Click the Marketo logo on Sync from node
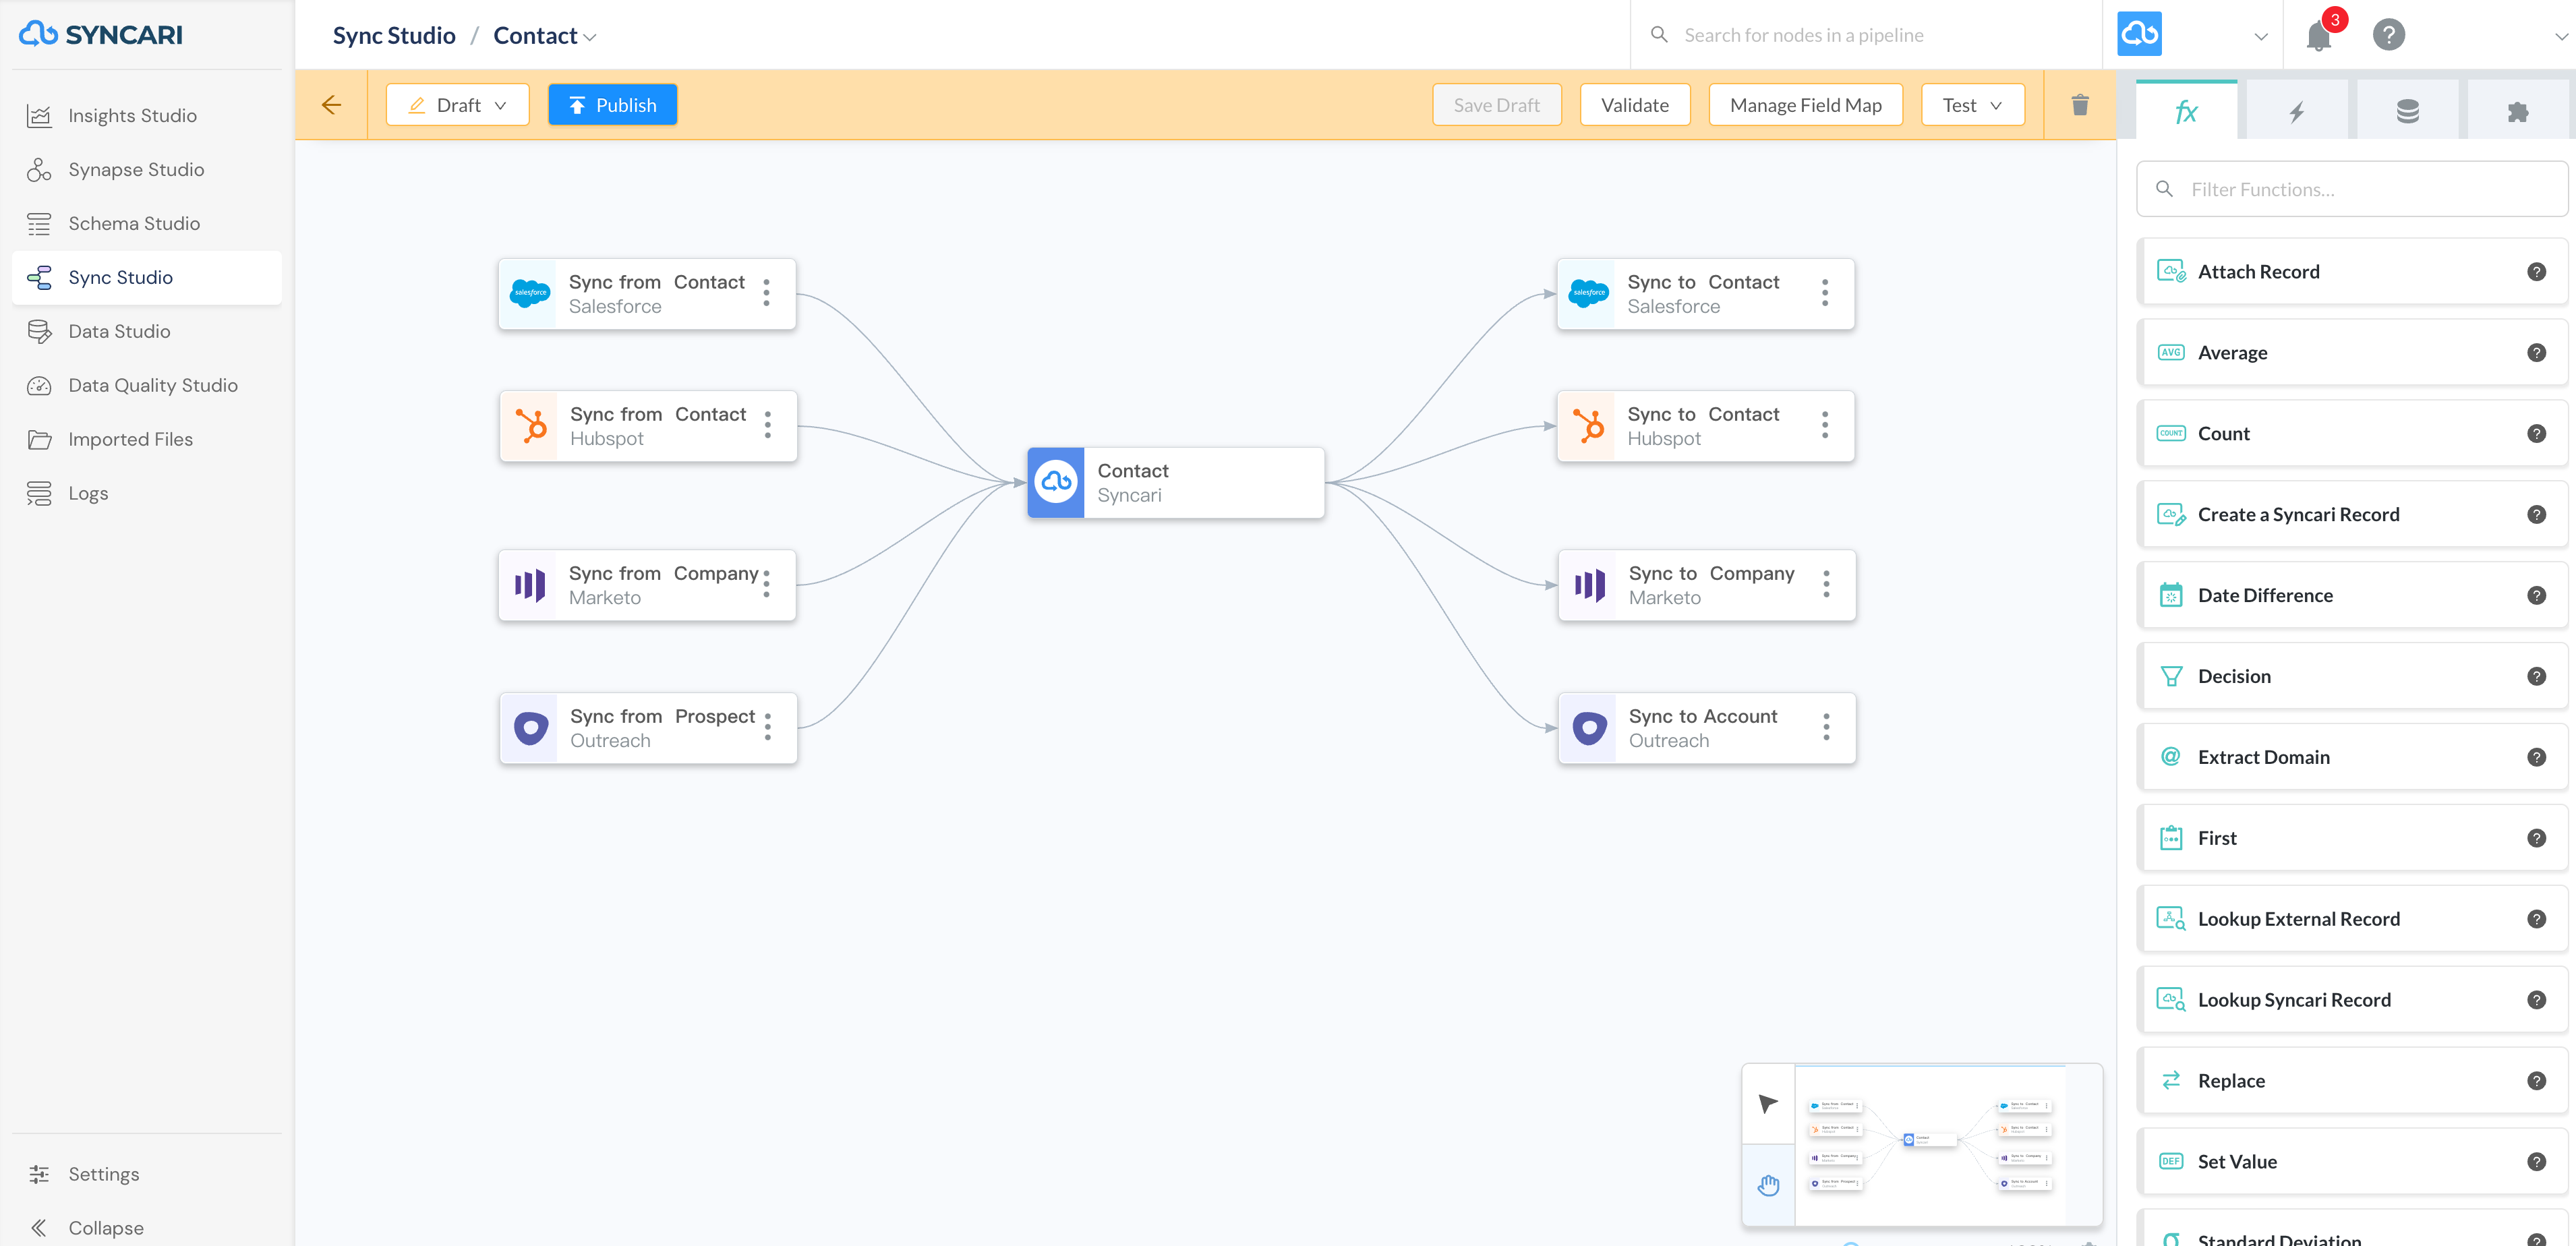 [x=529, y=584]
